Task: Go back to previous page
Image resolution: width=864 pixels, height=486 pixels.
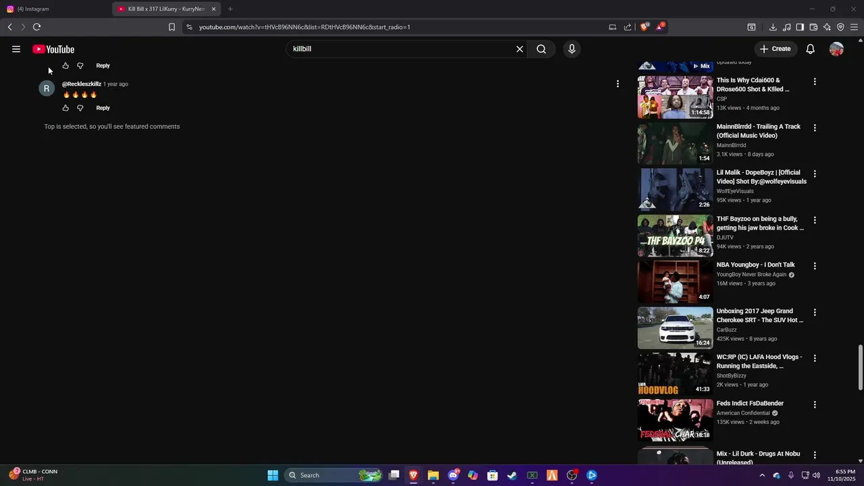Action: [x=9, y=27]
